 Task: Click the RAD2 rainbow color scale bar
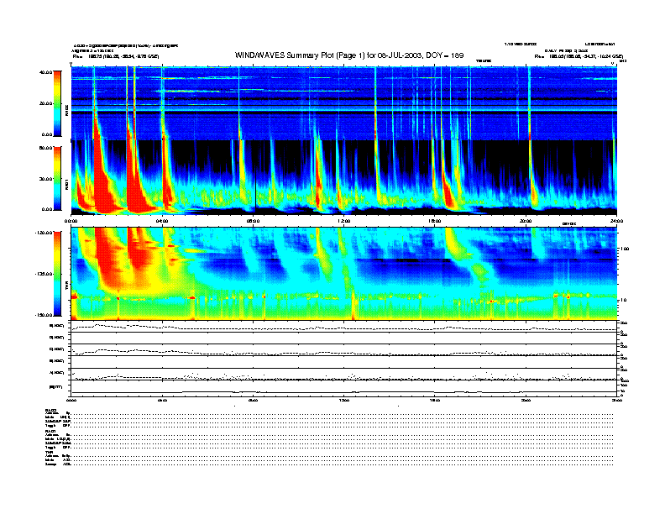point(57,103)
